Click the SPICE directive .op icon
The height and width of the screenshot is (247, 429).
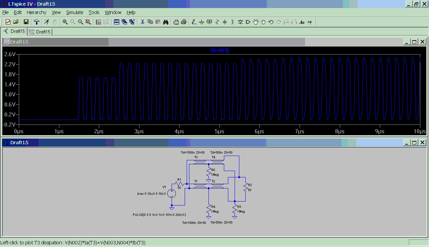310,22
